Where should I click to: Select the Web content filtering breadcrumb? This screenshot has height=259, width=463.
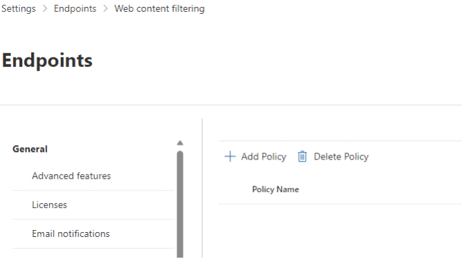159,9
